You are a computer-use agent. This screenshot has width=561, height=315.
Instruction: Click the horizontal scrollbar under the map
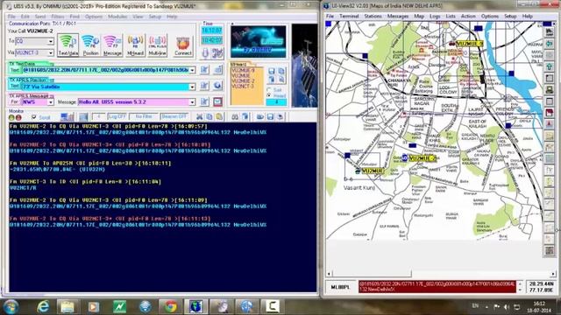[x=441, y=274]
